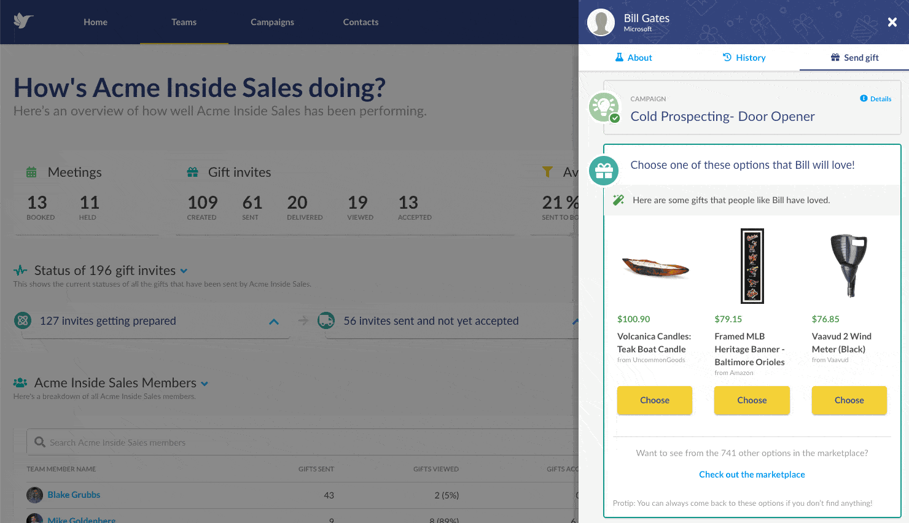This screenshot has height=523, width=909.
Task: Choose the Framed MLB Heritage Banner gift
Action: coord(752,400)
